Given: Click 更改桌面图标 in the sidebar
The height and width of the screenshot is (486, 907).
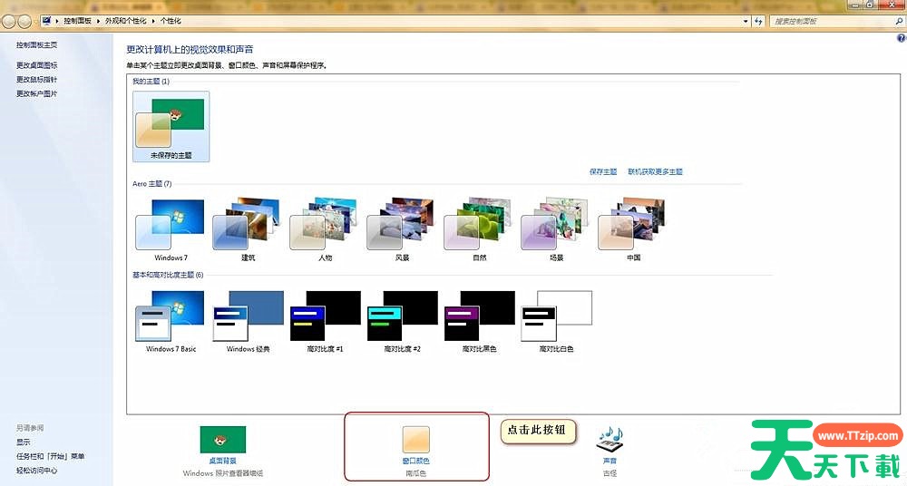Looking at the screenshot, I should pos(36,65).
